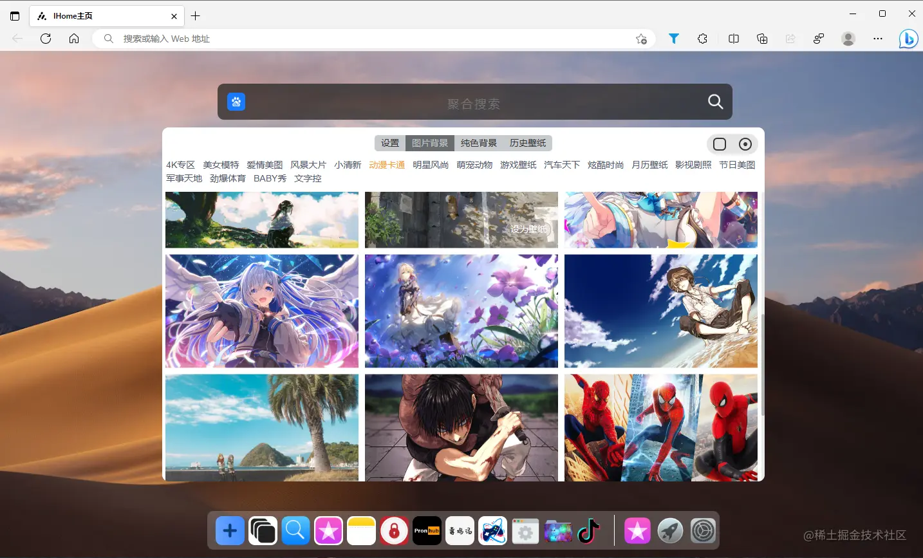Screen dimensions: 923x558
Task: Select the 风景大片 category
Action: point(308,165)
